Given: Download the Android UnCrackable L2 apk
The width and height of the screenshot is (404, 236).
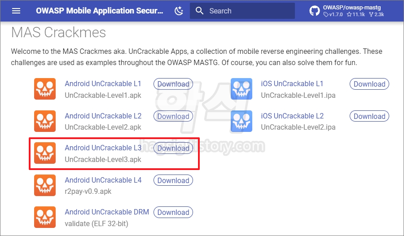Looking at the screenshot, I should click(173, 116).
